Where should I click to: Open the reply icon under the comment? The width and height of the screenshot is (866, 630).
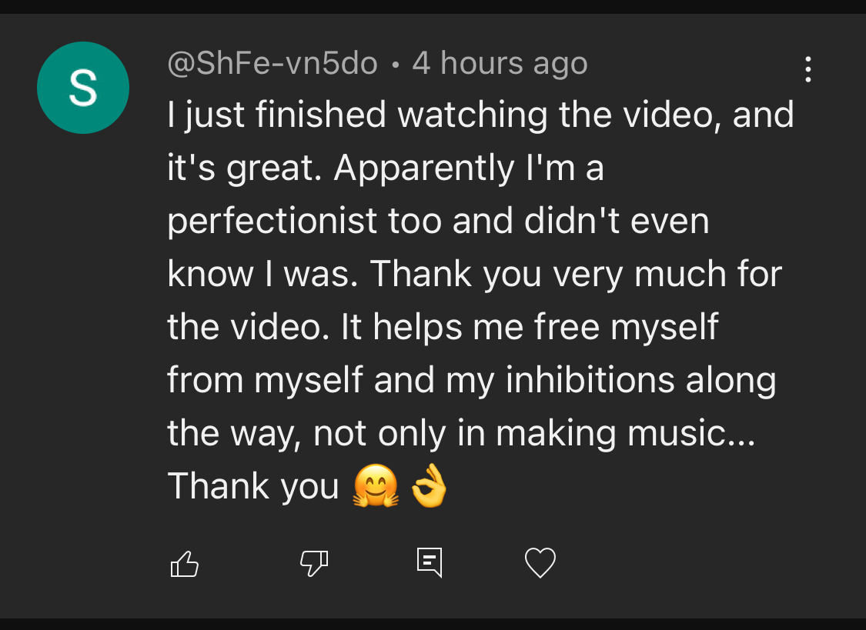[430, 562]
